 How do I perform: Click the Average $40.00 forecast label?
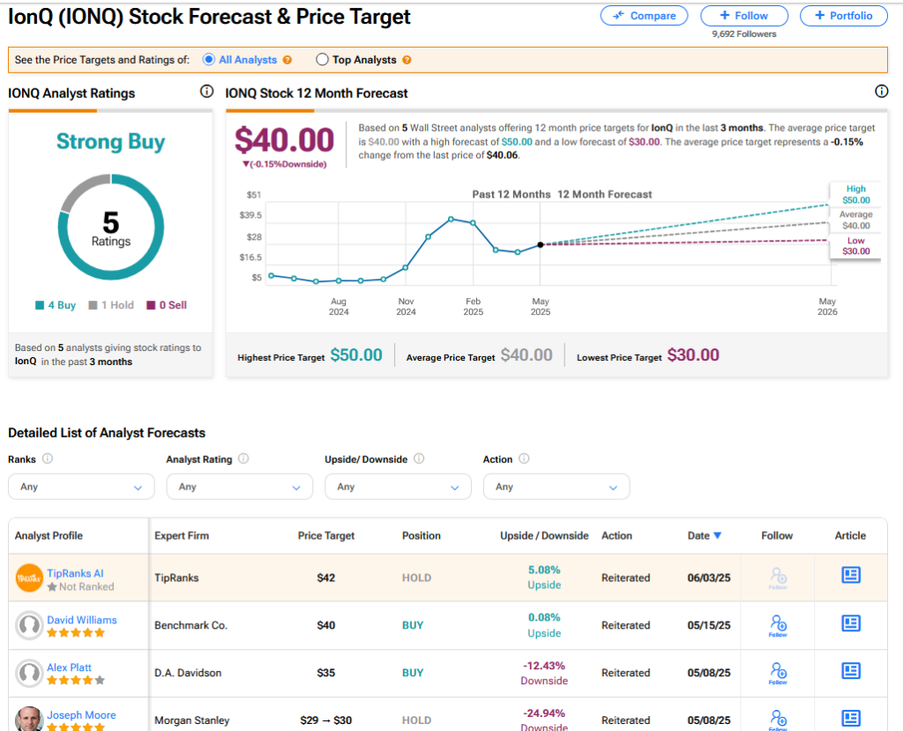(x=855, y=220)
